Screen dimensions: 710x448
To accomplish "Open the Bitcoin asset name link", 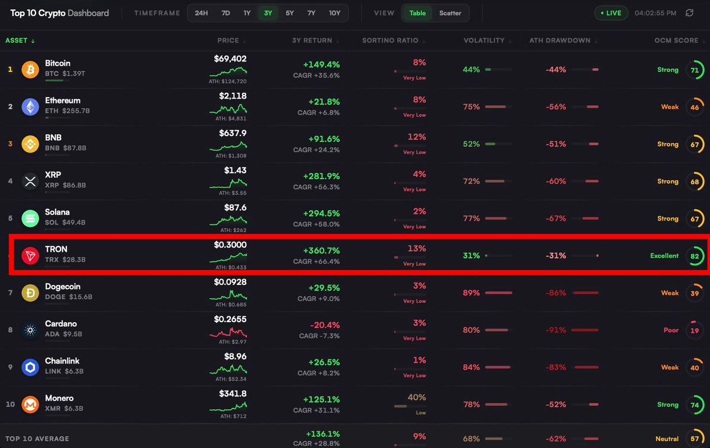I will coord(57,63).
